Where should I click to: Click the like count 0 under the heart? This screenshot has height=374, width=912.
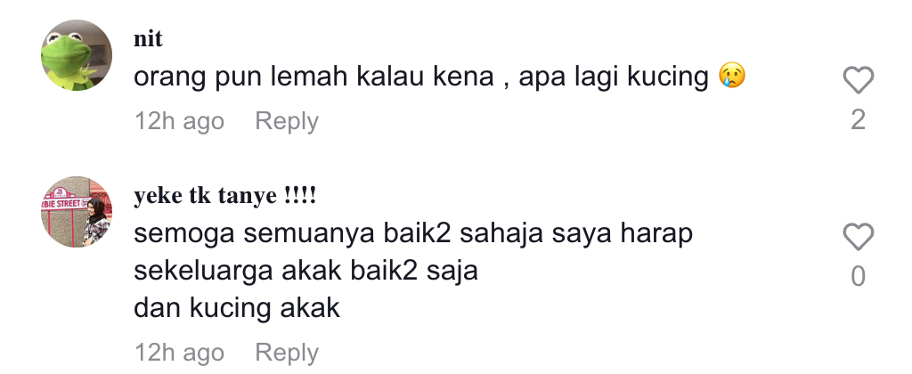pos(858,276)
